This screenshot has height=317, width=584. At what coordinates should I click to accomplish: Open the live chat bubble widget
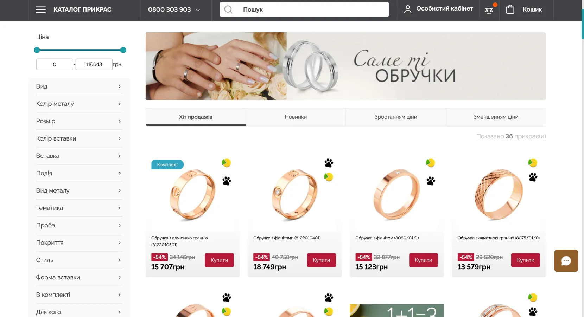(566, 261)
